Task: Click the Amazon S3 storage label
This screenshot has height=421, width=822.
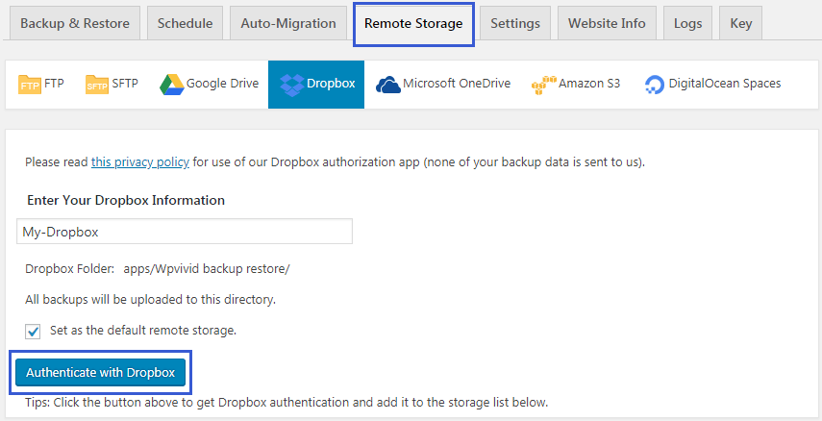Action: pyautogui.click(x=589, y=84)
